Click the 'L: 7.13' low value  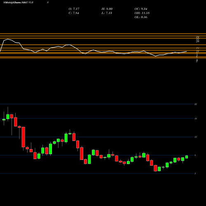click(x=107, y=13)
